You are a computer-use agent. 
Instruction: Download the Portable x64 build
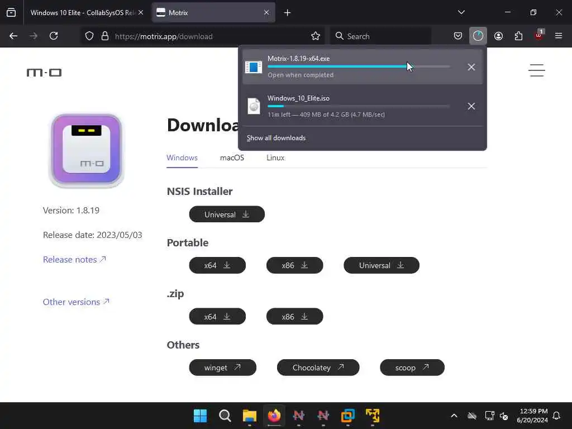point(217,265)
